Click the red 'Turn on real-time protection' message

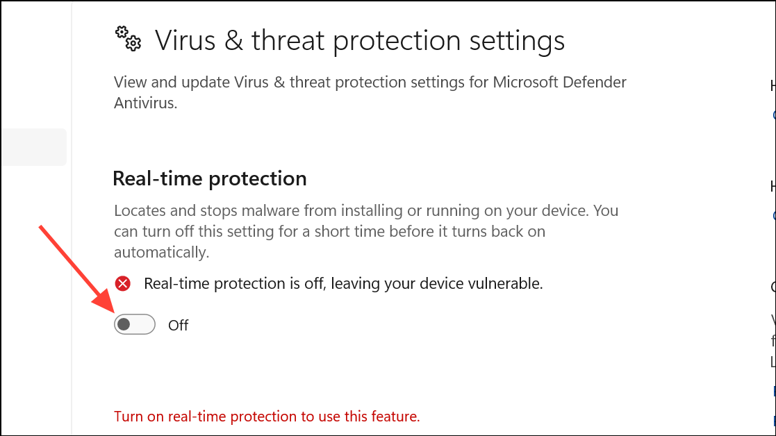pyautogui.click(x=267, y=417)
